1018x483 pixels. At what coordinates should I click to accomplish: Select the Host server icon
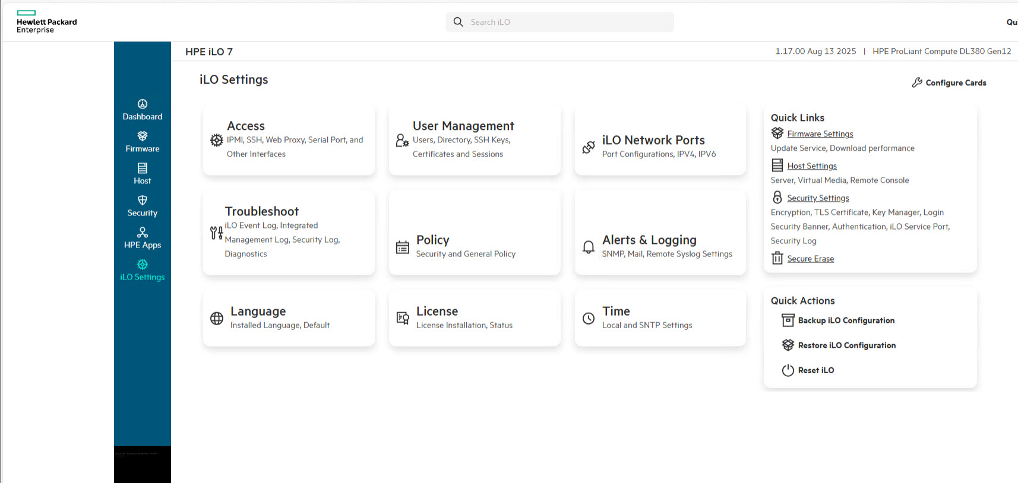coord(143,169)
